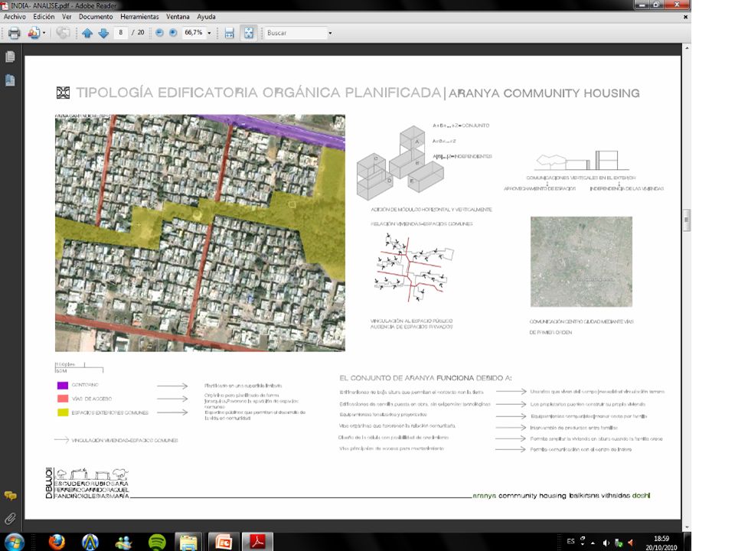Click the legend text "VINCULACIÓN VIVIENDAS-ESPACIOS COMUNES"
Viewport: 735px width, 551px height.
click(x=125, y=441)
